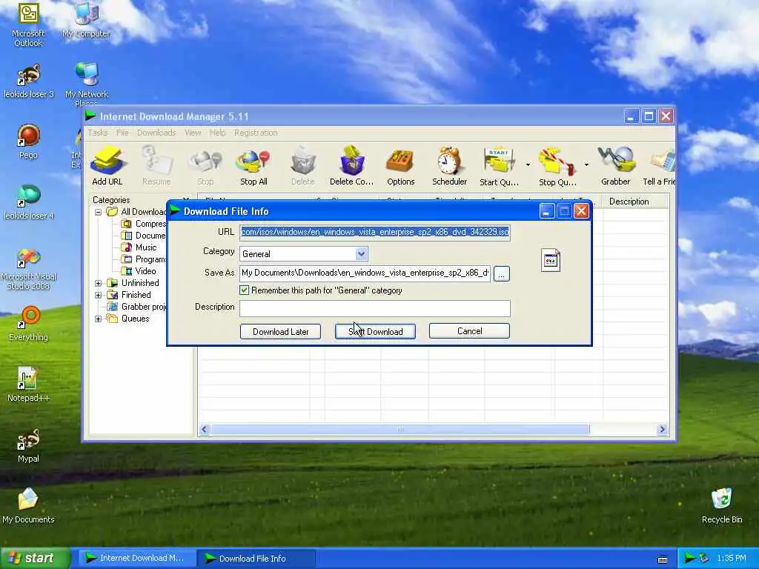Open the File menu

click(x=122, y=133)
